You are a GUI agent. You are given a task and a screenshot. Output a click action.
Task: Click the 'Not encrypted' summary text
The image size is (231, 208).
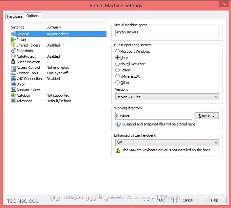(x=58, y=67)
